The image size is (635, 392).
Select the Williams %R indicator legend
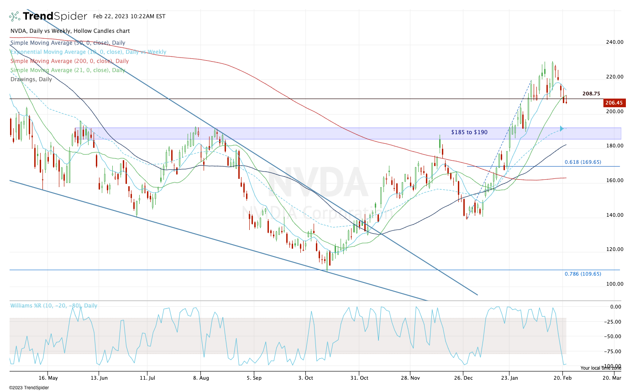click(54, 306)
